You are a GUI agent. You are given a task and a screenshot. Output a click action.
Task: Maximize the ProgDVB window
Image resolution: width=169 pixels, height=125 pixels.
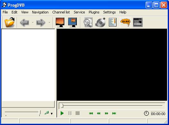click(156, 5)
